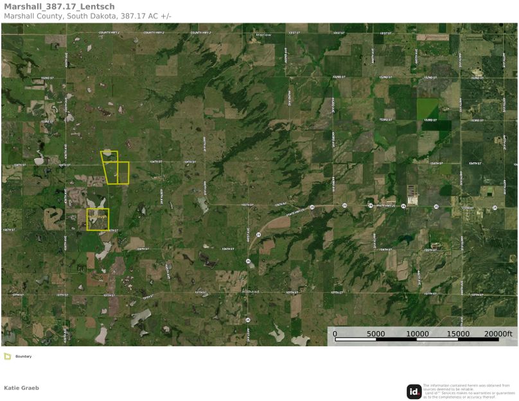Click the yellow Boundary legend icon
This screenshot has width=519, height=401.
(x=8, y=356)
